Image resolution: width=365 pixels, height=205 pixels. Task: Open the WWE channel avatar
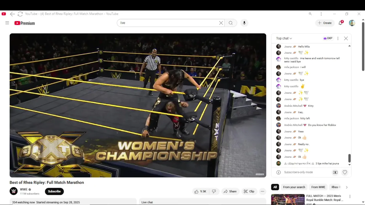coord(14,191)
